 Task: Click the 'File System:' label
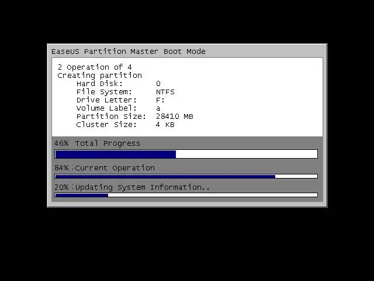[x=104, y=92]
